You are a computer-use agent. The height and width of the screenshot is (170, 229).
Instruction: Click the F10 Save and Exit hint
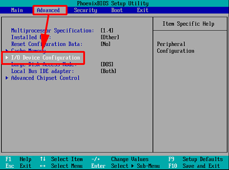194,166
